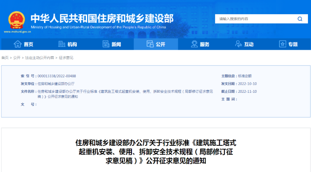Click the house icon beside 首页
Viewport: 311px width, 172px height.
point(17,44)
